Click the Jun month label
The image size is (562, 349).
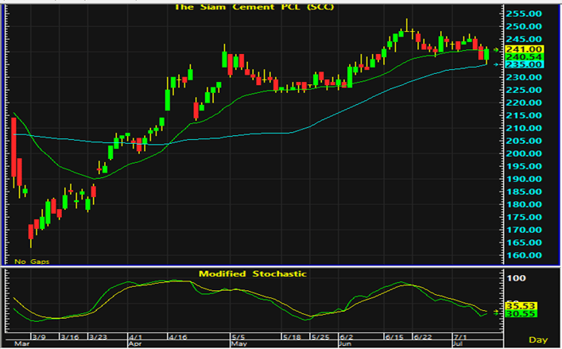(x=346, y=344)
